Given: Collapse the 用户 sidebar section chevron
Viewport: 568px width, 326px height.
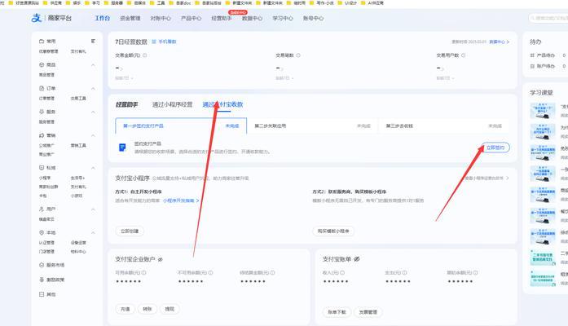Looking at the screenshot, I should pos(93,209).
